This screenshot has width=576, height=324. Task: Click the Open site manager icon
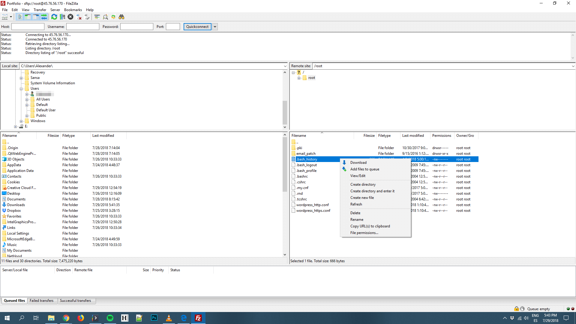[5, 16]
